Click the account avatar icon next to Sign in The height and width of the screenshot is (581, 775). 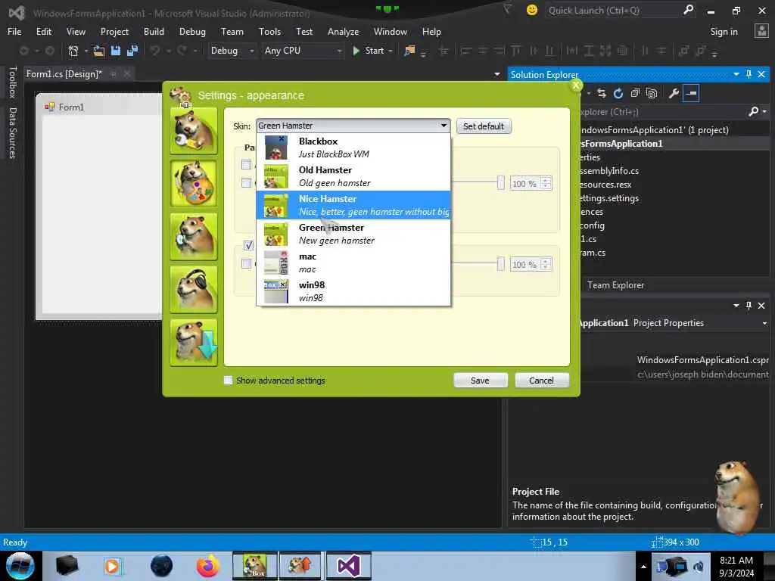point(761,31)
